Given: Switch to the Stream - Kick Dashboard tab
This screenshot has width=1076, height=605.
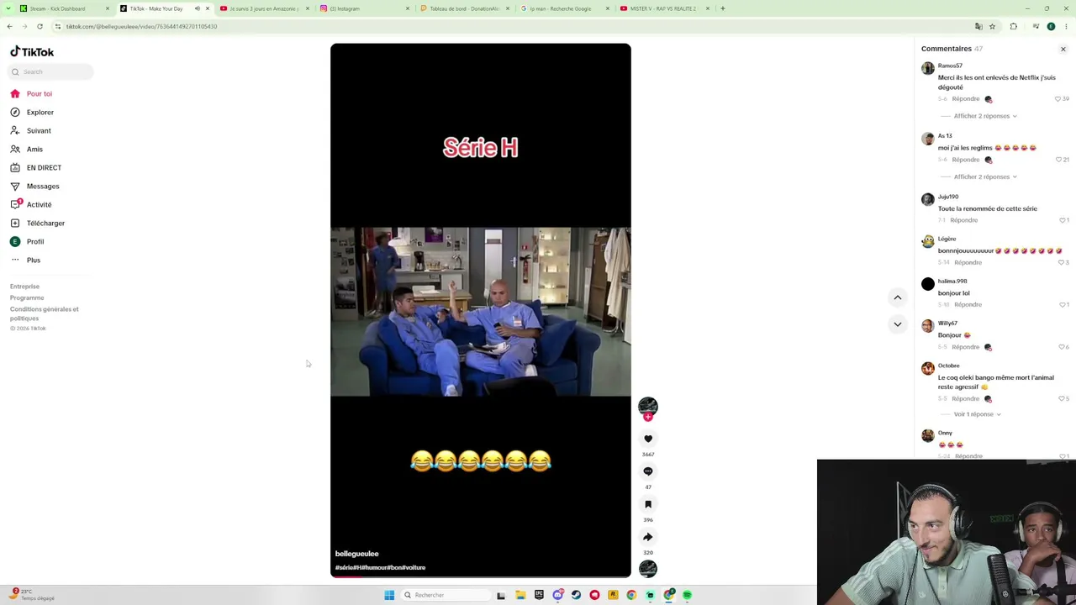Looking at the screenshot, I should pos(57,8).
